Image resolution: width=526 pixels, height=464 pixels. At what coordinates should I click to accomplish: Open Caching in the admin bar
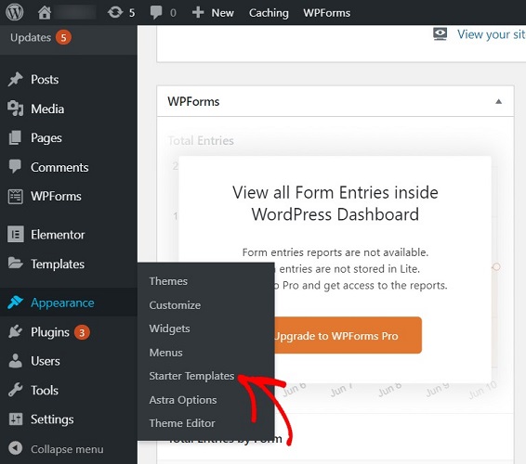coord(269,13)
